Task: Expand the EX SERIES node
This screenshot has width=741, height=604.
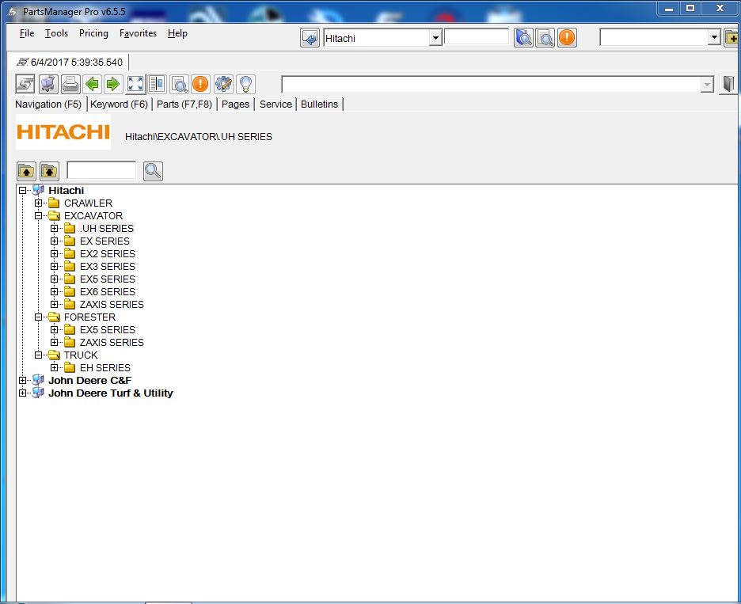Action: (55, 241)
